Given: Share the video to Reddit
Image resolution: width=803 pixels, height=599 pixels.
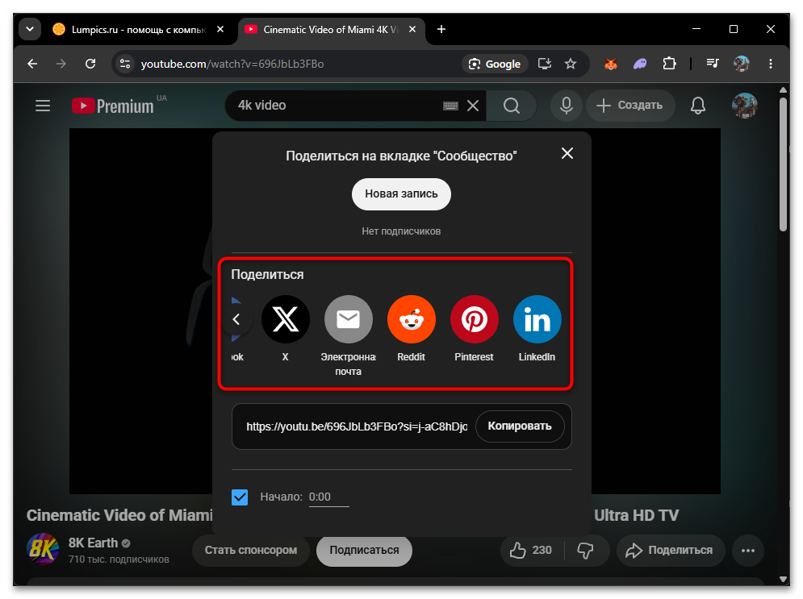Looking at the screenshot, I should coord(412,319).
